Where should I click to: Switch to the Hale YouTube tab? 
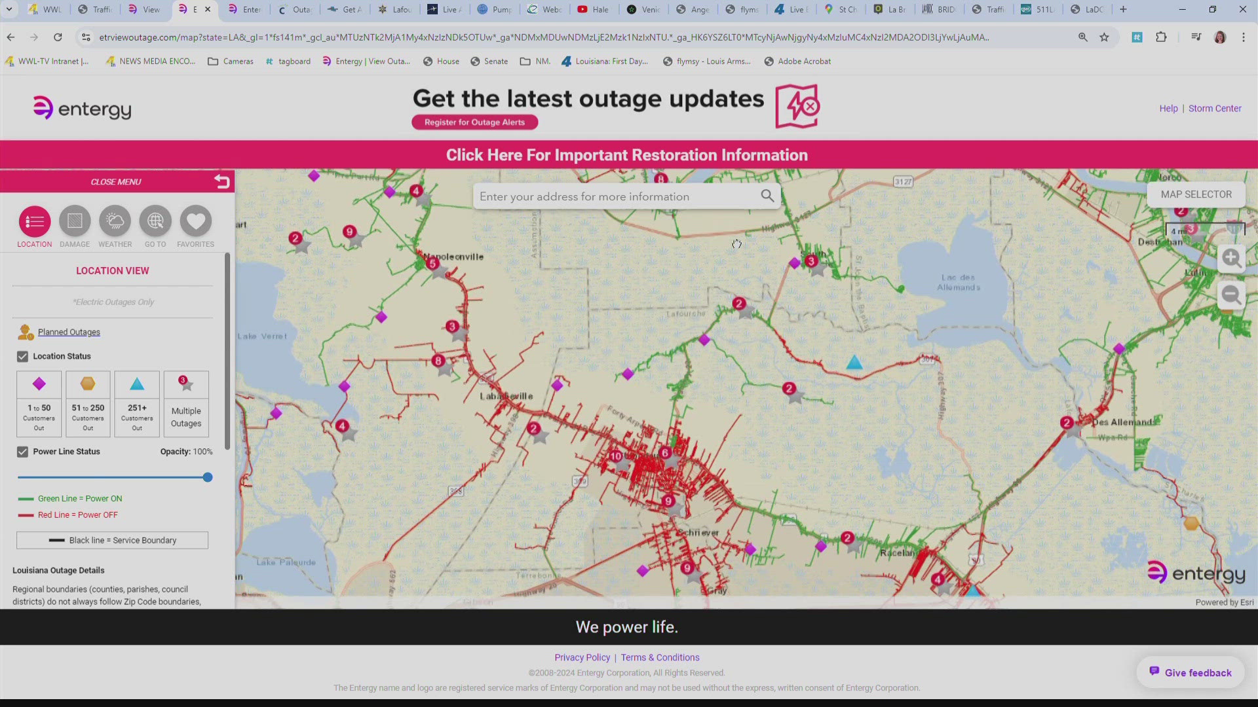(x=593, y=9)
